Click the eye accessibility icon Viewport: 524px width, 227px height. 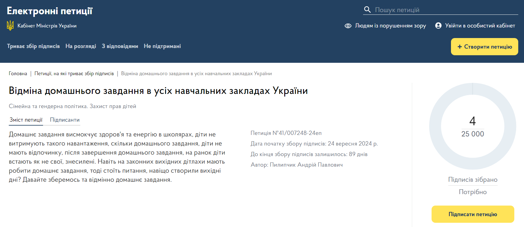pos(348,26)
